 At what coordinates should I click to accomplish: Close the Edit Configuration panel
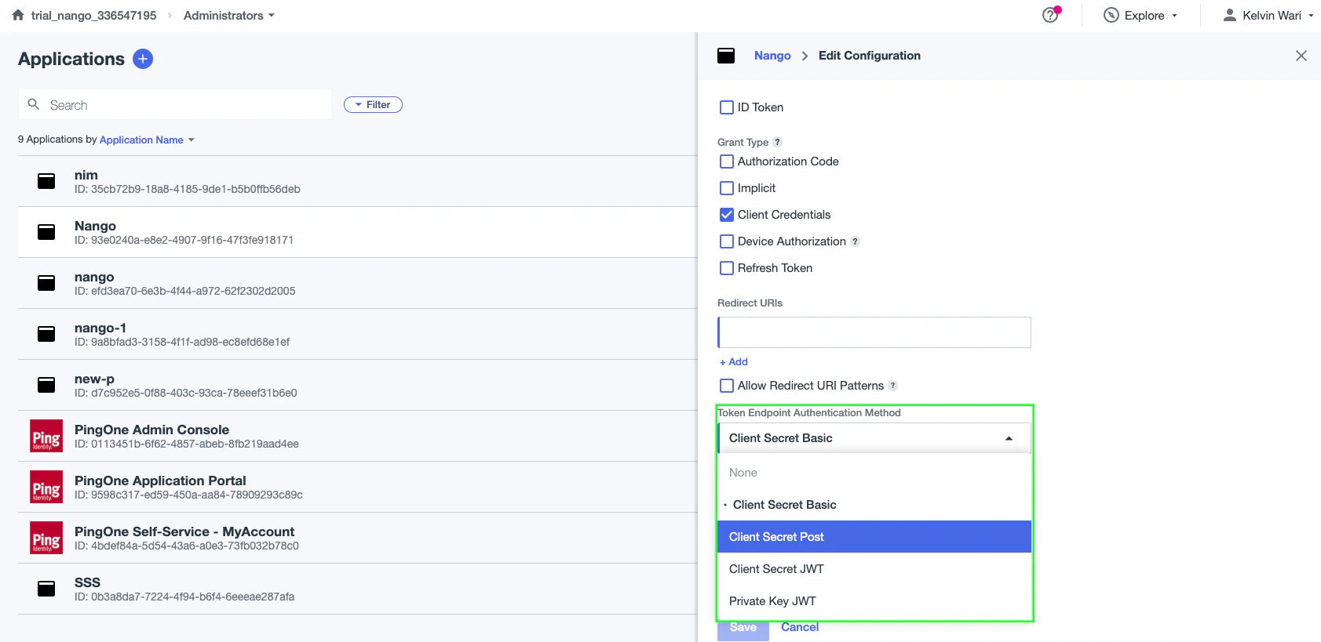(x=1301, y=56)
